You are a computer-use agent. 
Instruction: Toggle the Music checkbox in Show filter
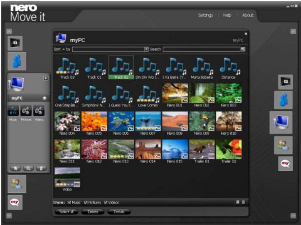(x=69, y=203)
